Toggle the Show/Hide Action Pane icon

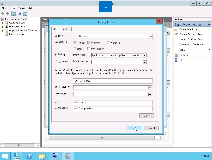[25, 13]
